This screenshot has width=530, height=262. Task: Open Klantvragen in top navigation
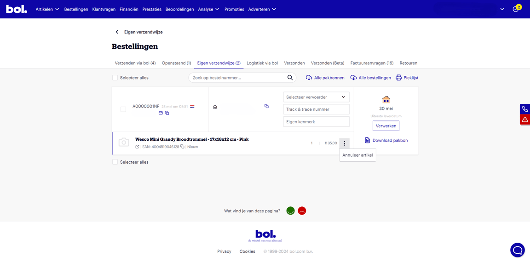(104, 10)
